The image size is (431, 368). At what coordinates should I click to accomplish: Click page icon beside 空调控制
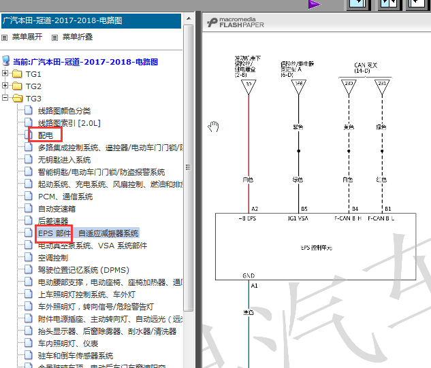click(x=29, y=256)
